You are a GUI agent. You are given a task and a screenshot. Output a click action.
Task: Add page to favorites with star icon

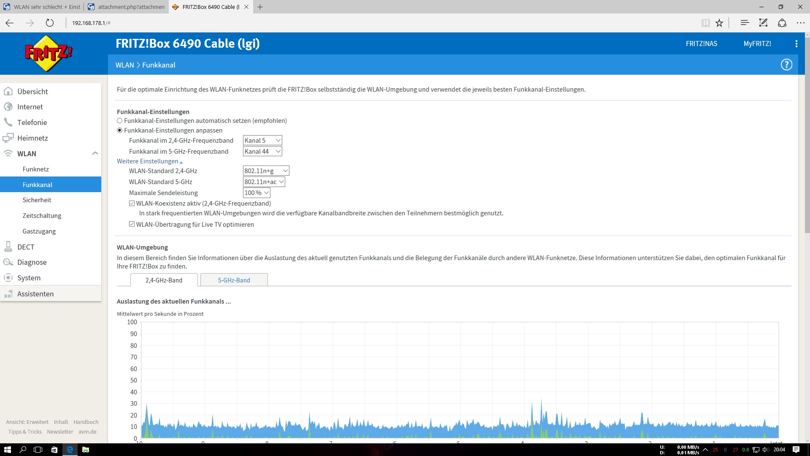point(719,23)
